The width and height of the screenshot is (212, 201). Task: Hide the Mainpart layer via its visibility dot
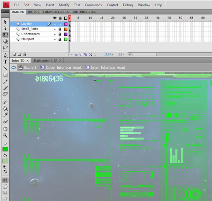coord(55,39)
